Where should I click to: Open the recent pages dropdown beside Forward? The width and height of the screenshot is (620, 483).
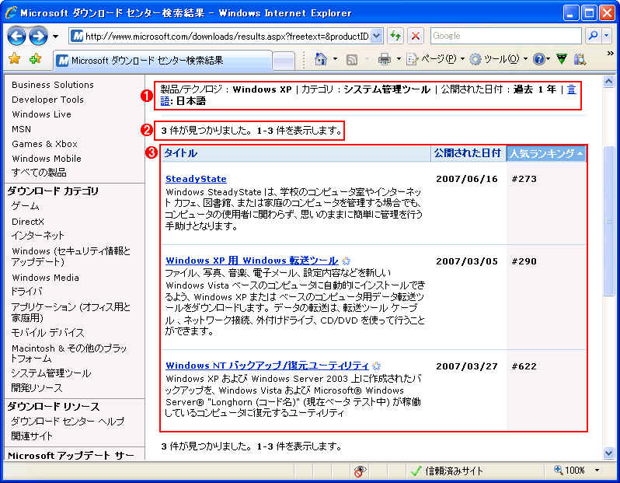[x=55, y=37]
